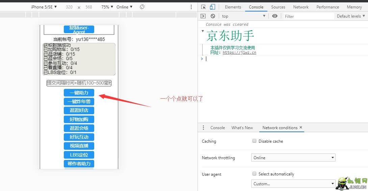Open the Custom... user agent dropdown
Image resolution: width=368 pixels, height=191 pixels.
tap(293, 184)
